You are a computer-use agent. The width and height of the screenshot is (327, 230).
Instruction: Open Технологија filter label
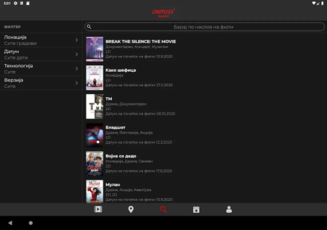pos(18,66)
